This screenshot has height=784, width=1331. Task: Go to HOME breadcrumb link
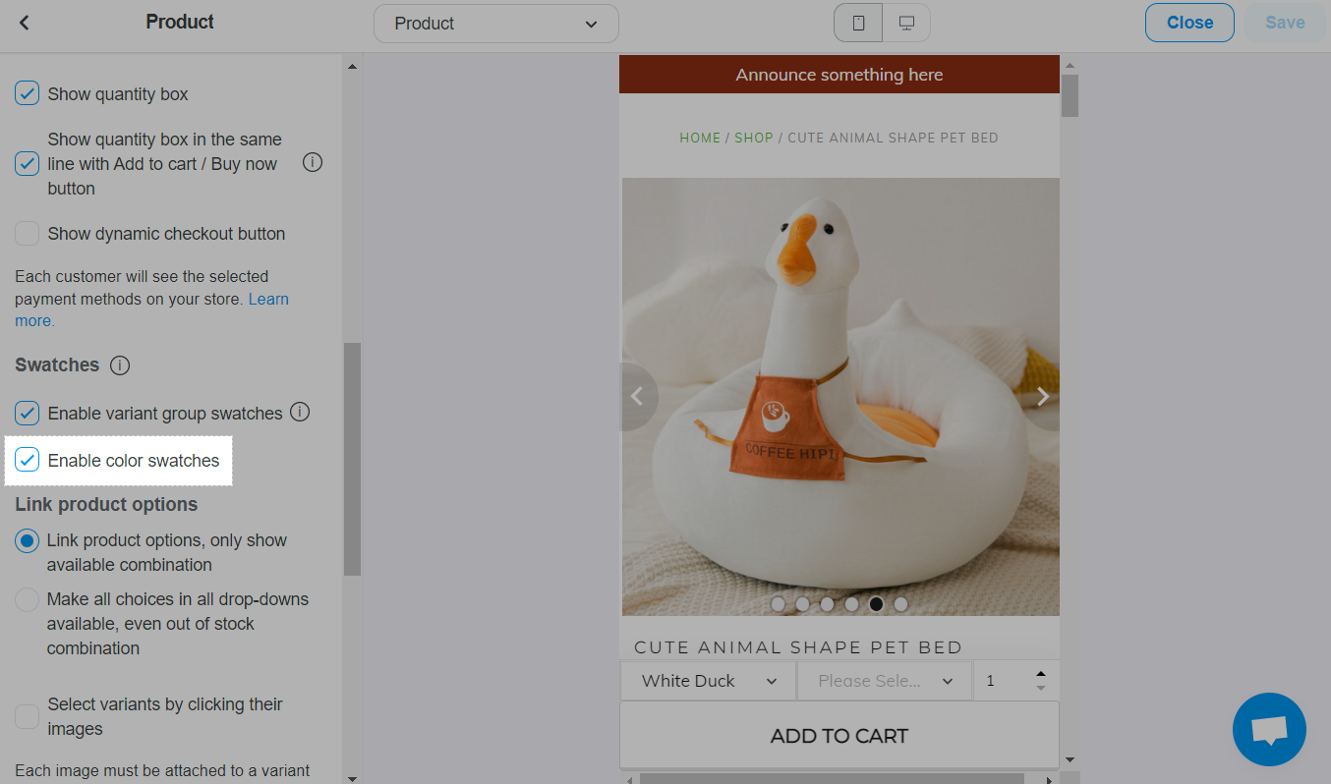point(700,138)
